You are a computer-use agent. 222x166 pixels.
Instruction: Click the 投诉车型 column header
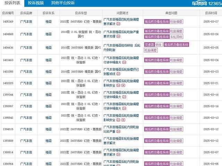pyautogui.click(x=81, y=13)
